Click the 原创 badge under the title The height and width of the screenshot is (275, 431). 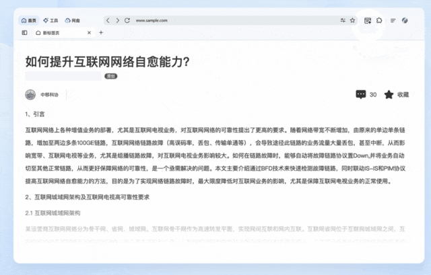110,76
